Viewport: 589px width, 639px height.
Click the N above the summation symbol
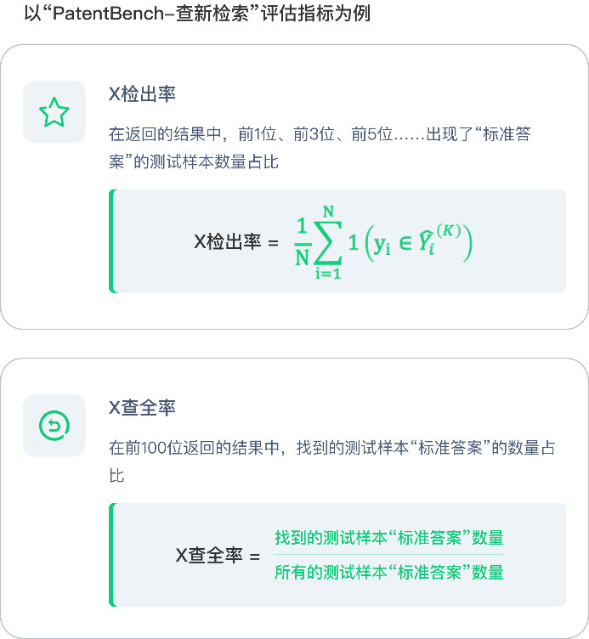[x=327, y=210]
